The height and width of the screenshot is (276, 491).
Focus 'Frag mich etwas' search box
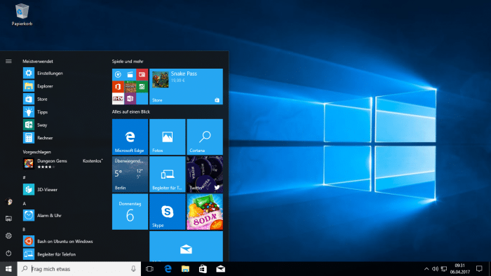[79, 269]
